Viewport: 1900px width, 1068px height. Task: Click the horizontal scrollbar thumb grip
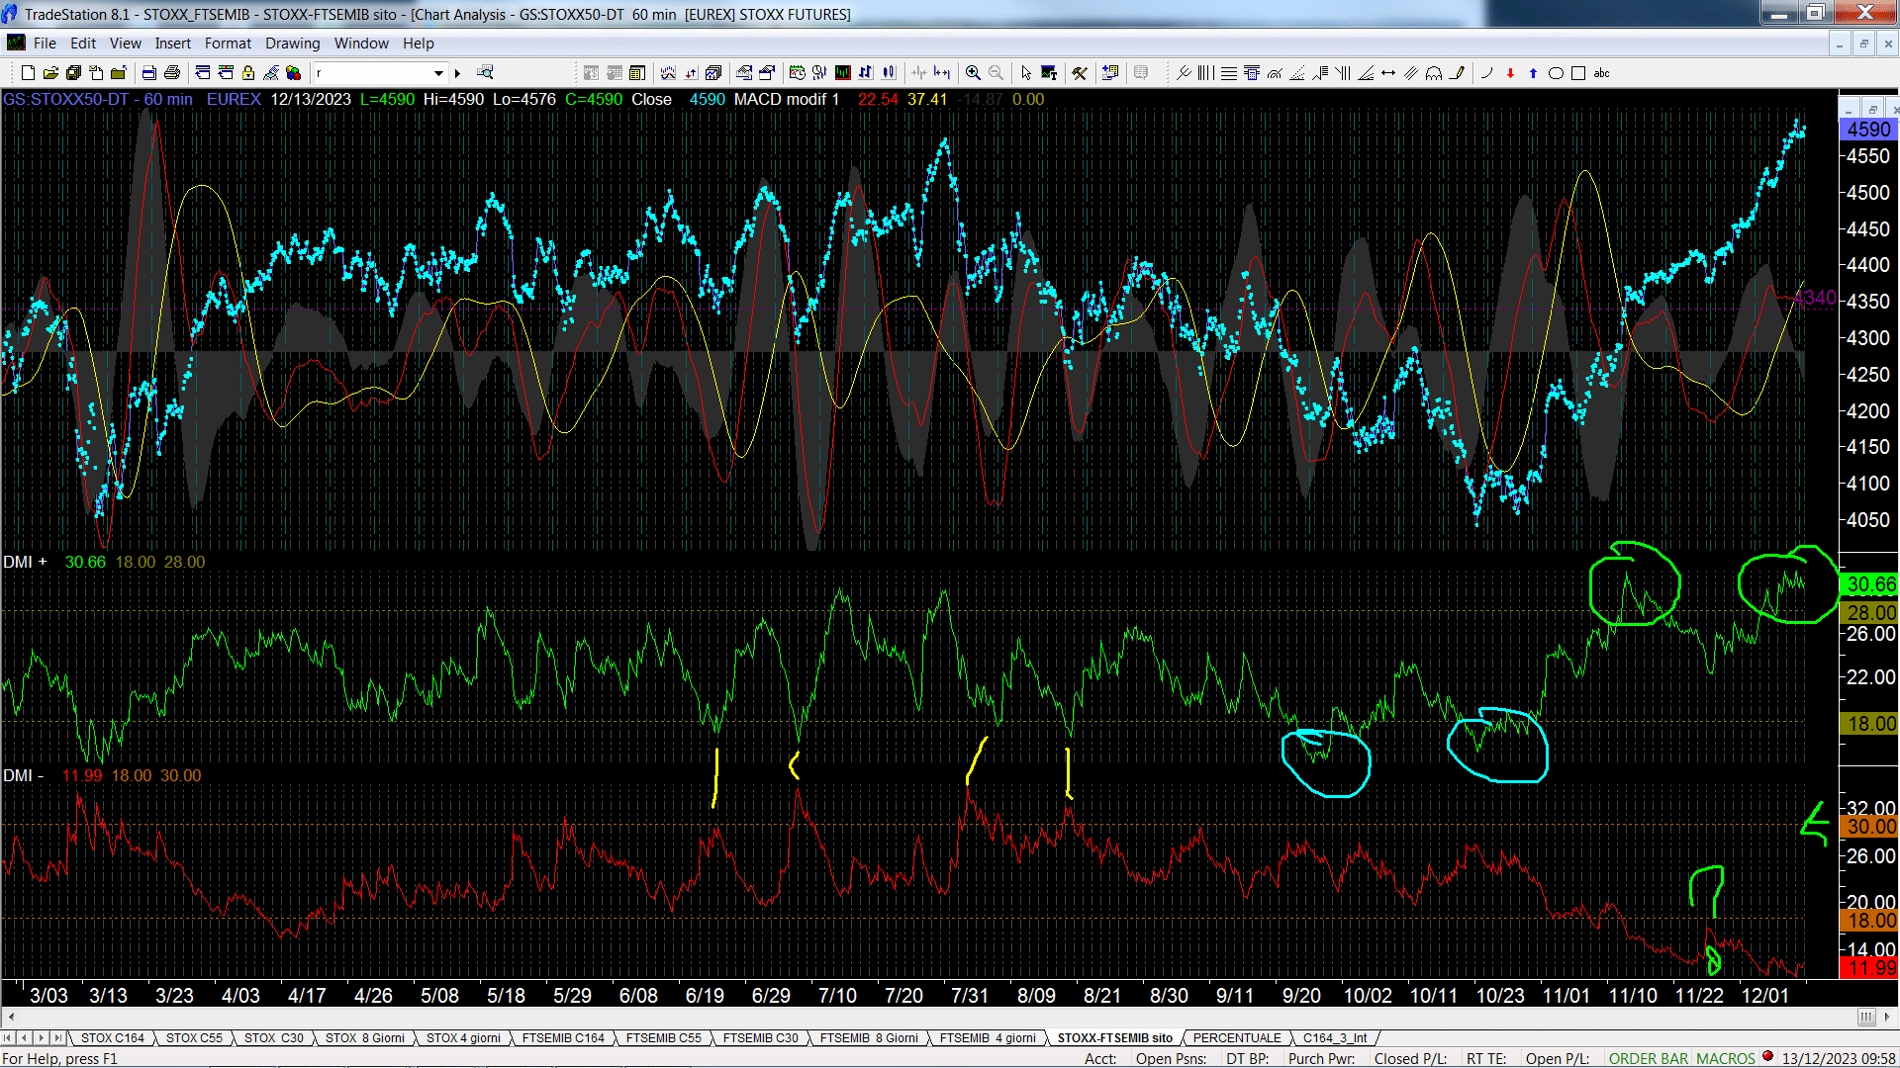pos(1866,1017)
